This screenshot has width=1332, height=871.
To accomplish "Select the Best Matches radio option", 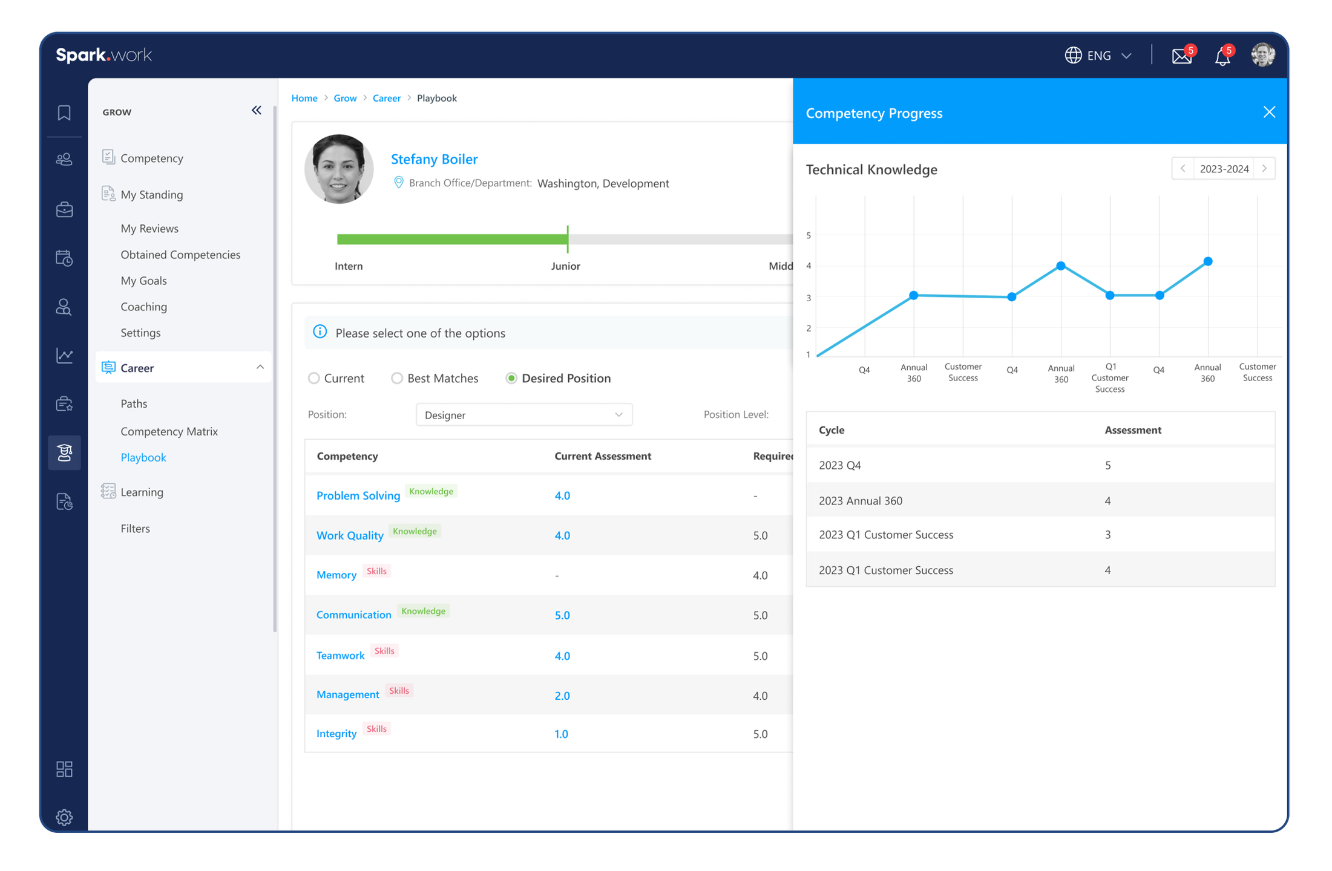I will 397,378.
